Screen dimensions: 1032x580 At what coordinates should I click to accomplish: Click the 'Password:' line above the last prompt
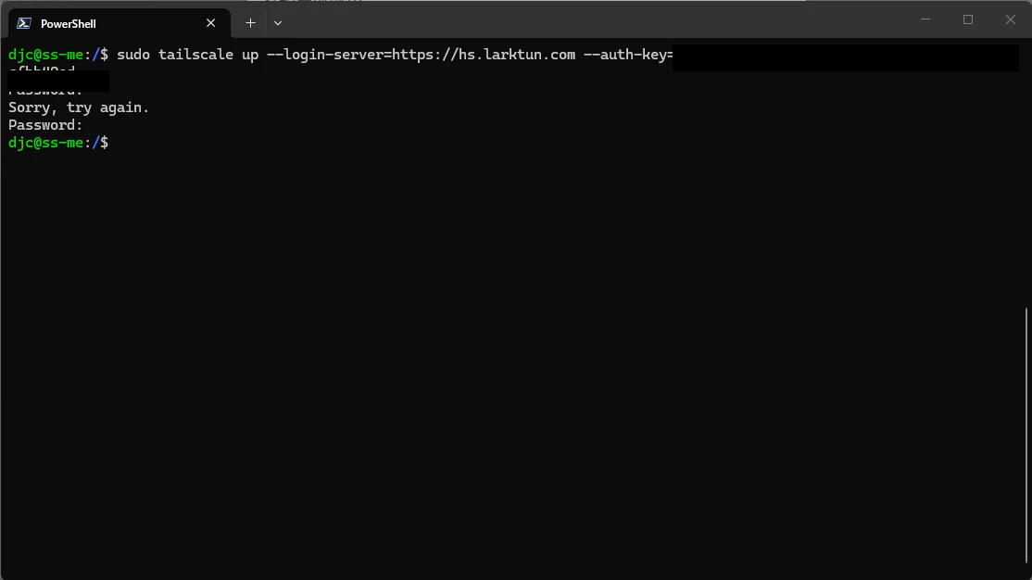click(45, 125)
